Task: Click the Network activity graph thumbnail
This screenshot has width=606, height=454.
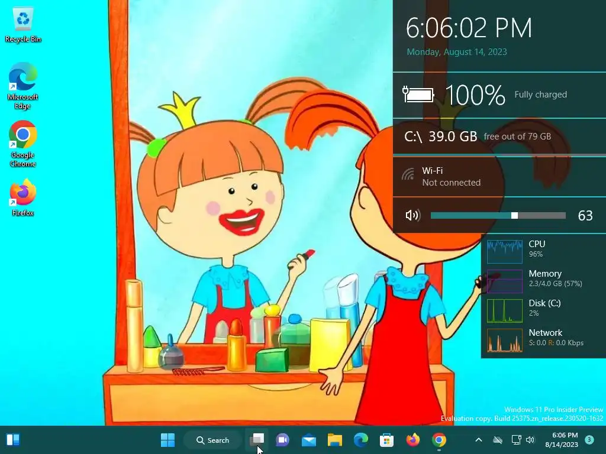Action: pyautogui.click(x=505, y=340)
